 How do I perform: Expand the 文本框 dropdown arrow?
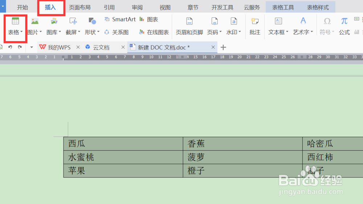point(287,32)
